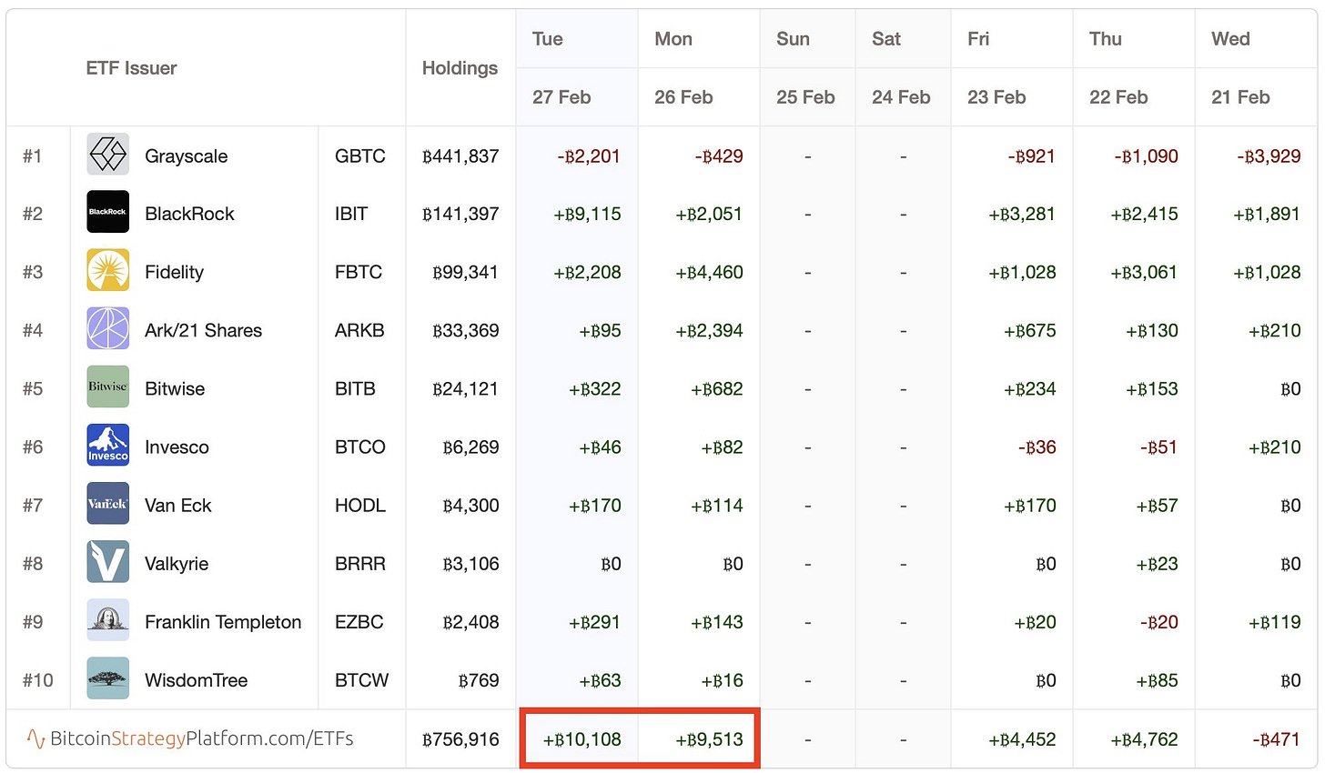Click Ark/21 Shares Monday inflow +₿2,394
This screenshot has width=1325, height=773.
tap(709, 330)
